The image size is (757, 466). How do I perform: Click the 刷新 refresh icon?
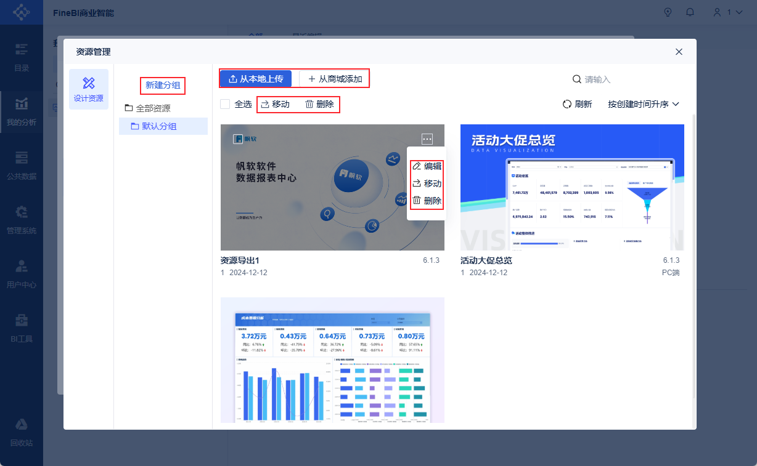(568, 104)
